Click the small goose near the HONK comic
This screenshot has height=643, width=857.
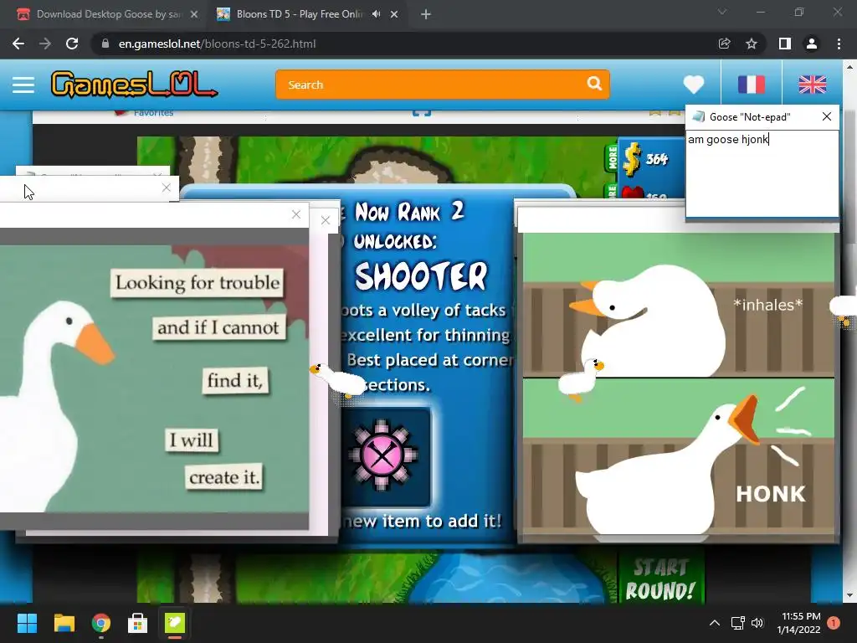(581, 379)
